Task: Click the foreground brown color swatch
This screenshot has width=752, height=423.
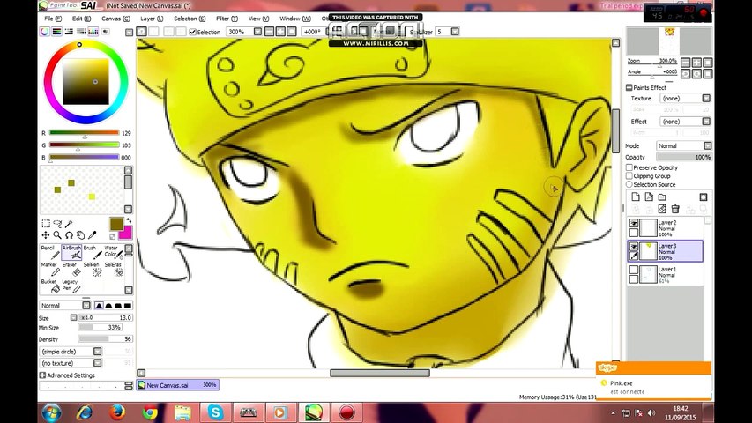Action: point(116,224)
